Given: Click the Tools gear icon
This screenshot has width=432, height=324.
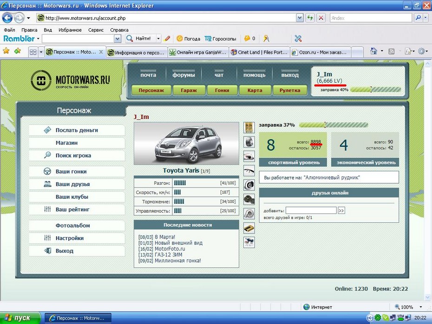Looking at the screenshot, I should (x=421, y=51).
